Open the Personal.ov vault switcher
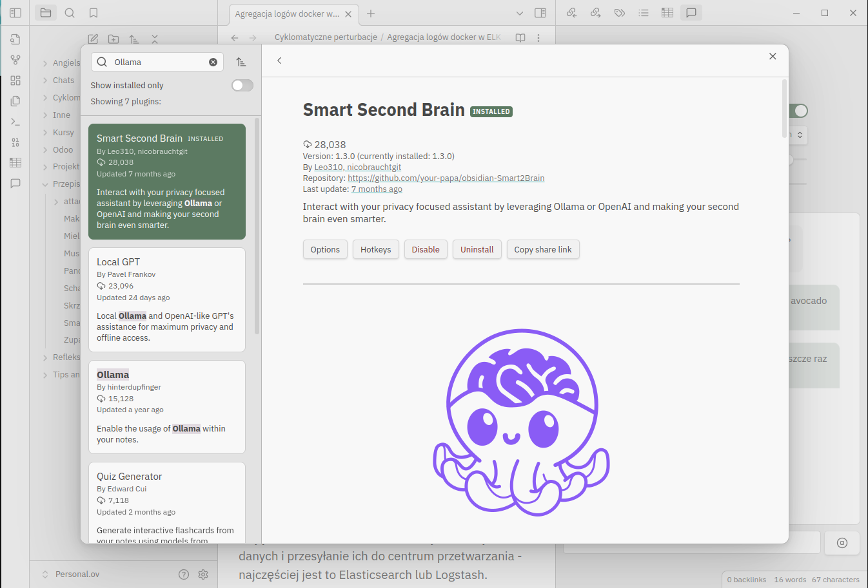The image size is (868, 588). (x=71, y=574)
